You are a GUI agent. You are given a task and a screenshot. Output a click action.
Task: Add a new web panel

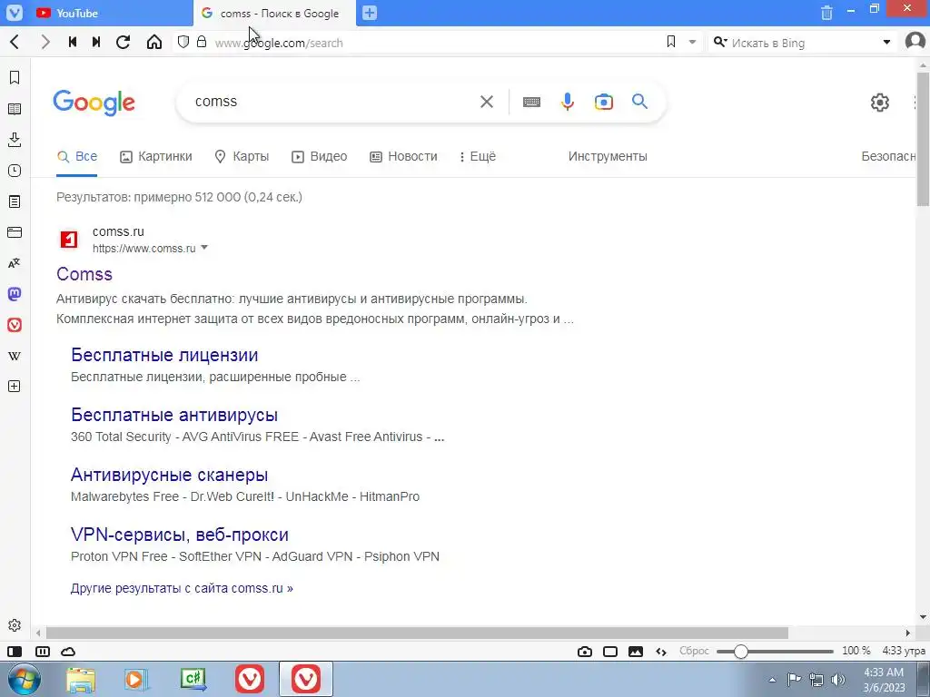[15, 387]
